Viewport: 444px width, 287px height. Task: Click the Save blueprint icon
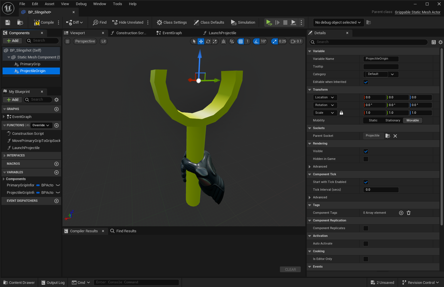pos(8,23)
